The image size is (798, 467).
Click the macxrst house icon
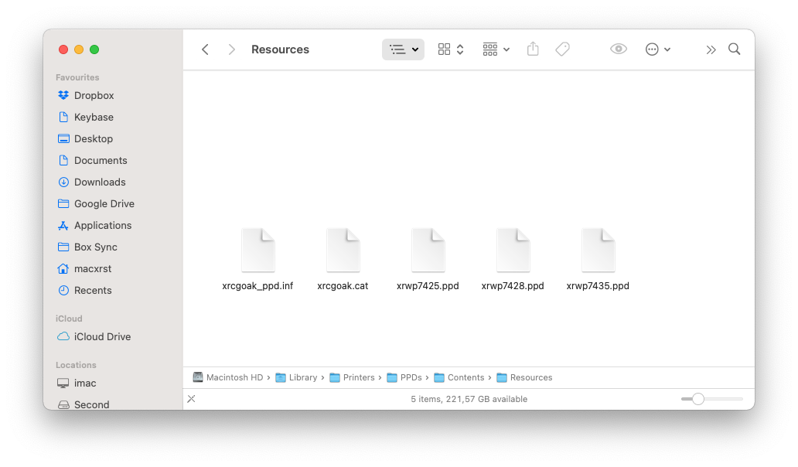(x=63, y=268)
